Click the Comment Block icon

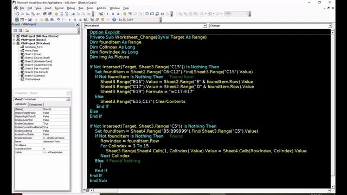[61, 14]
